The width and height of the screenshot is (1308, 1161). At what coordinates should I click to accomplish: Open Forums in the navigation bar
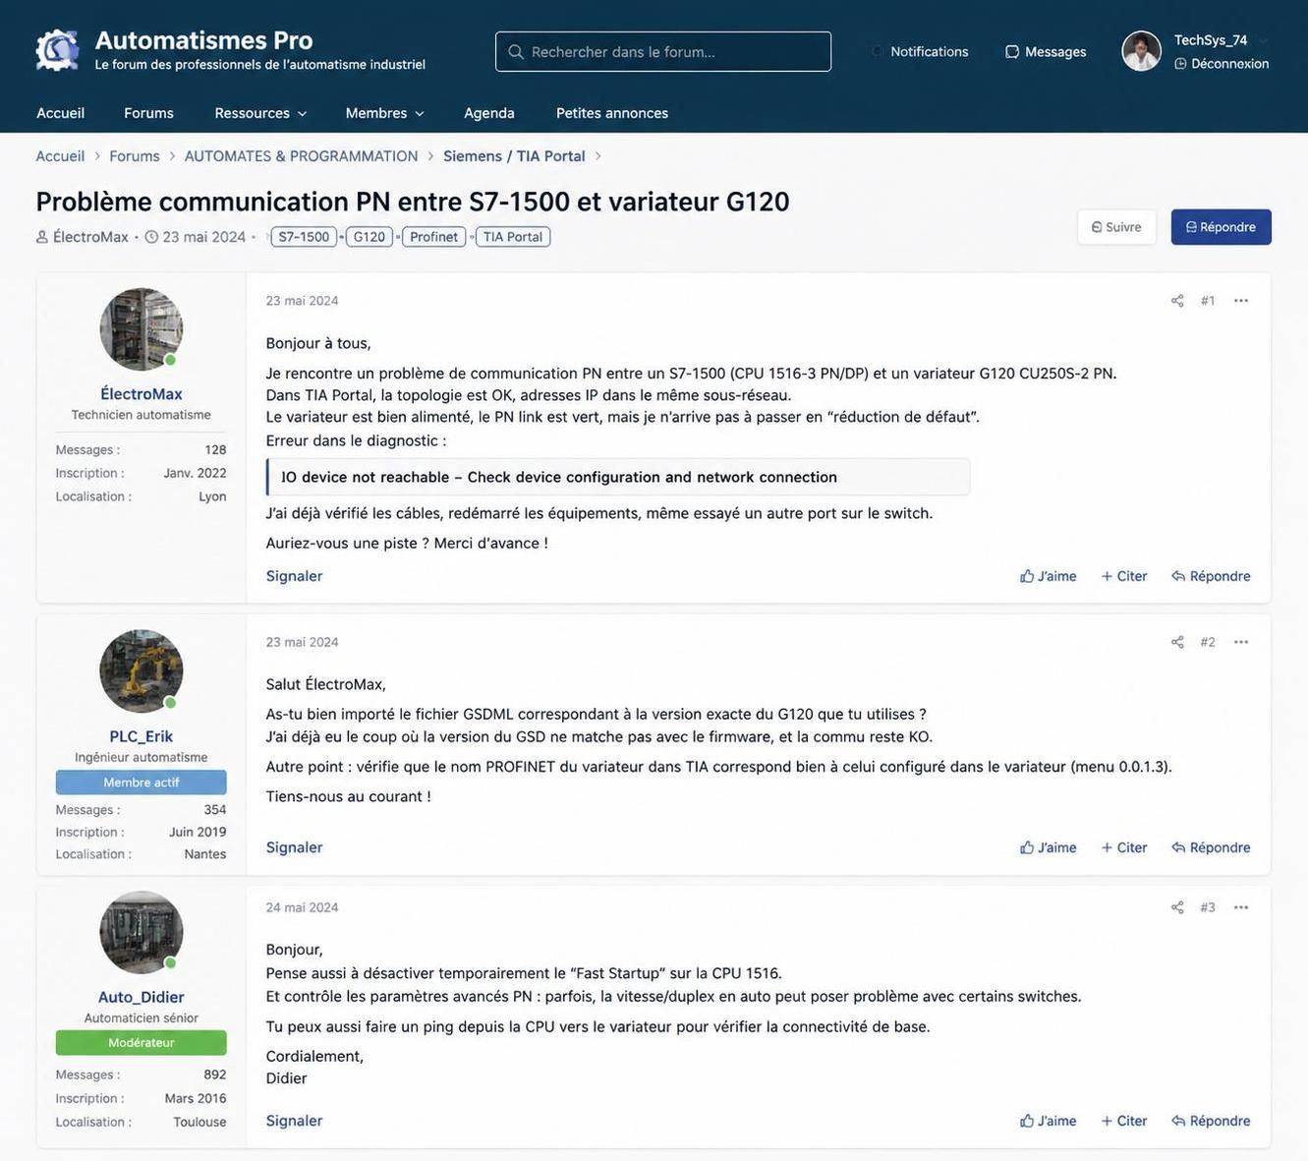(148, 113)
